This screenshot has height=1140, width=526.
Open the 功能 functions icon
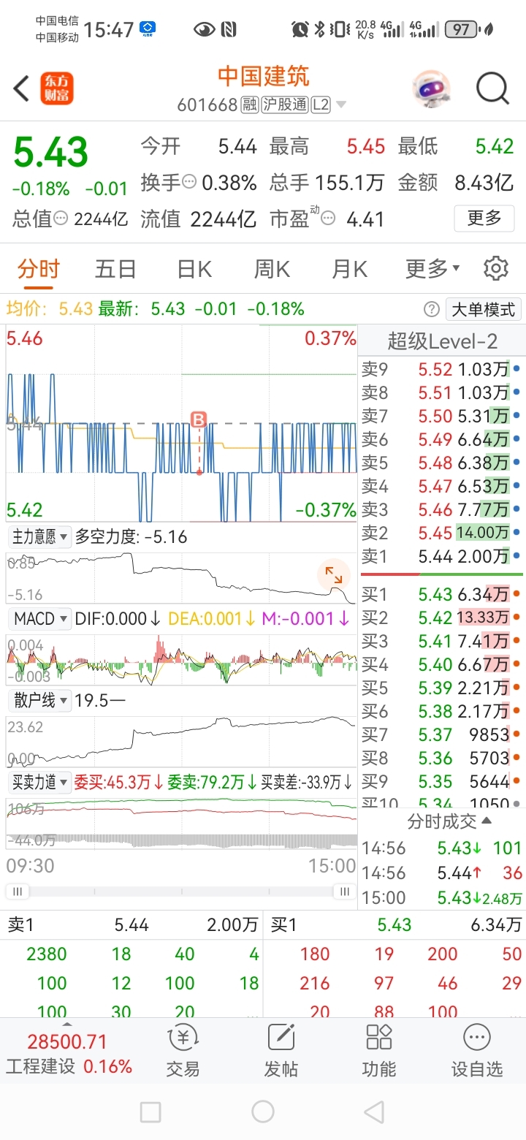coord(379,1051)
